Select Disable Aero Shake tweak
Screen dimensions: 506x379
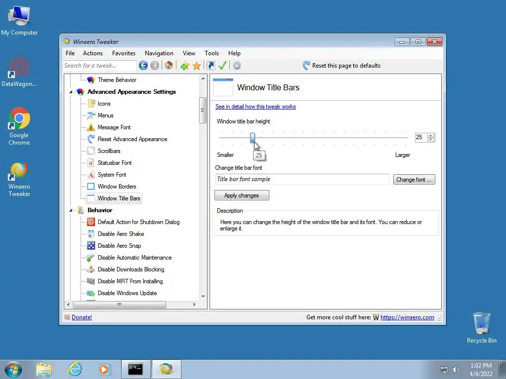[121, 234]
